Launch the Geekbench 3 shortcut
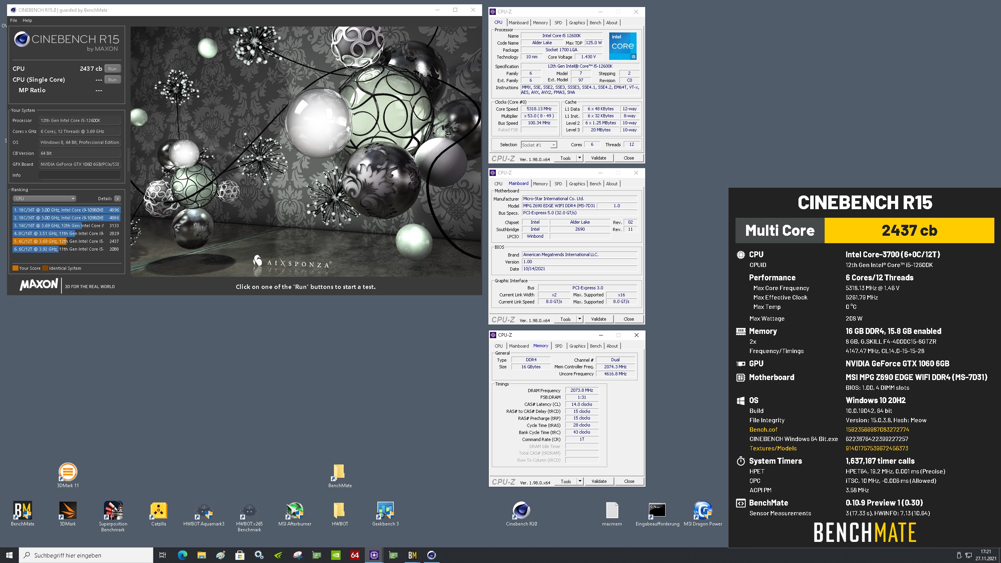The height and width of the screenshot is (563, 1001). click(x=385, y=514)
